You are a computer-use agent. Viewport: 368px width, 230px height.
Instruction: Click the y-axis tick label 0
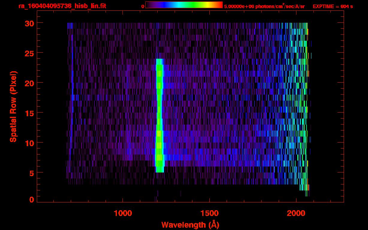click(x=31, y=199)
